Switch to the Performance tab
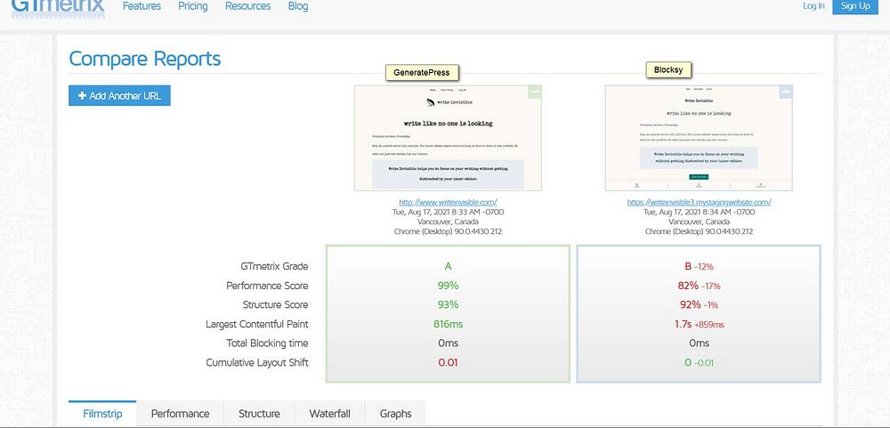 point(180,414)
